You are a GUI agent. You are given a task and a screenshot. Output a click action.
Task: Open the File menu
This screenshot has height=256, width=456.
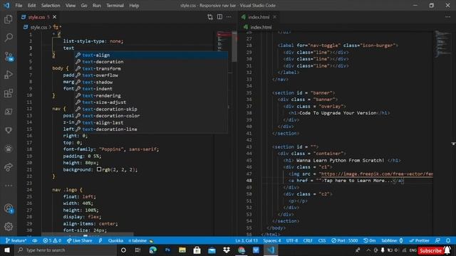pos(19,6)
